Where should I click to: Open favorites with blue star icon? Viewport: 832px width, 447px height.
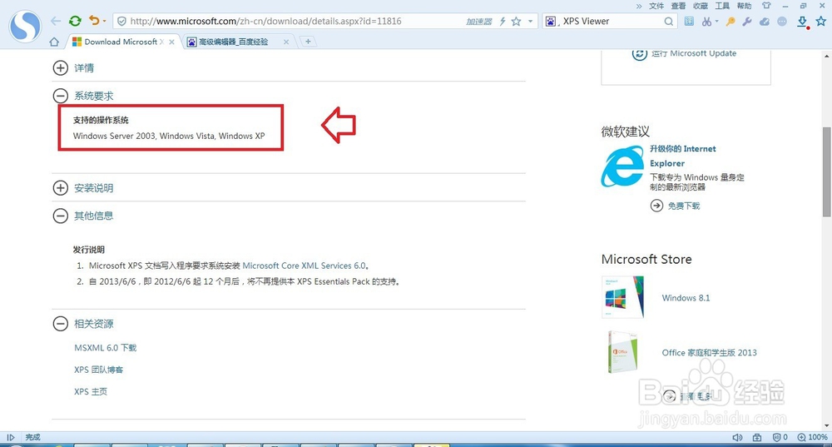(821, 22)
